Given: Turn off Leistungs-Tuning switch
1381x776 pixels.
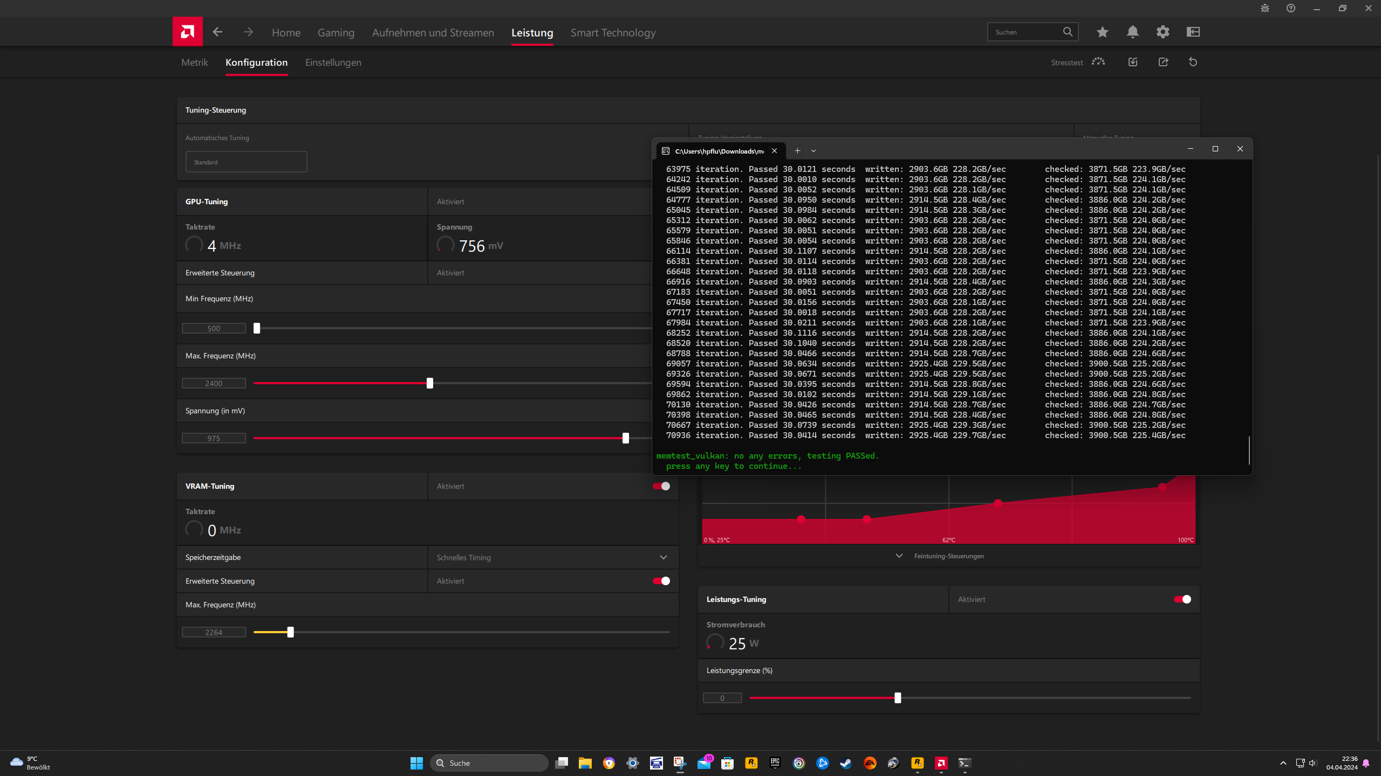Looking at the screenshot, I should (1182, 599).
